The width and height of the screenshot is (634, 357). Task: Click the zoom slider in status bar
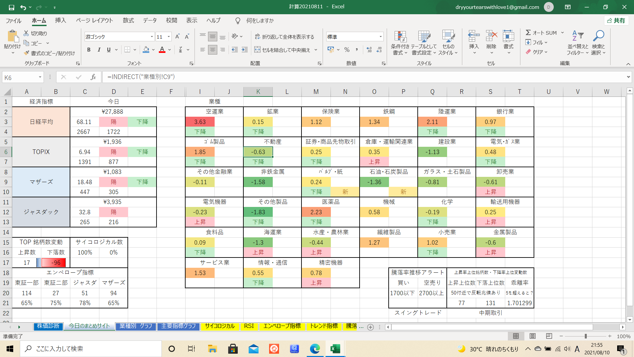585,336
